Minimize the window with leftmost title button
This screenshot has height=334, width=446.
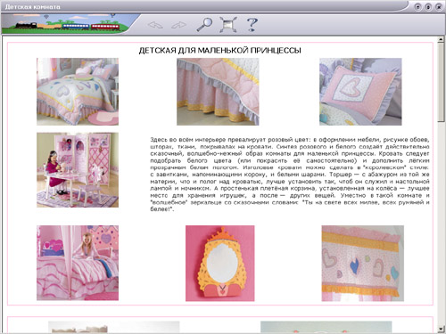[417, 7]
